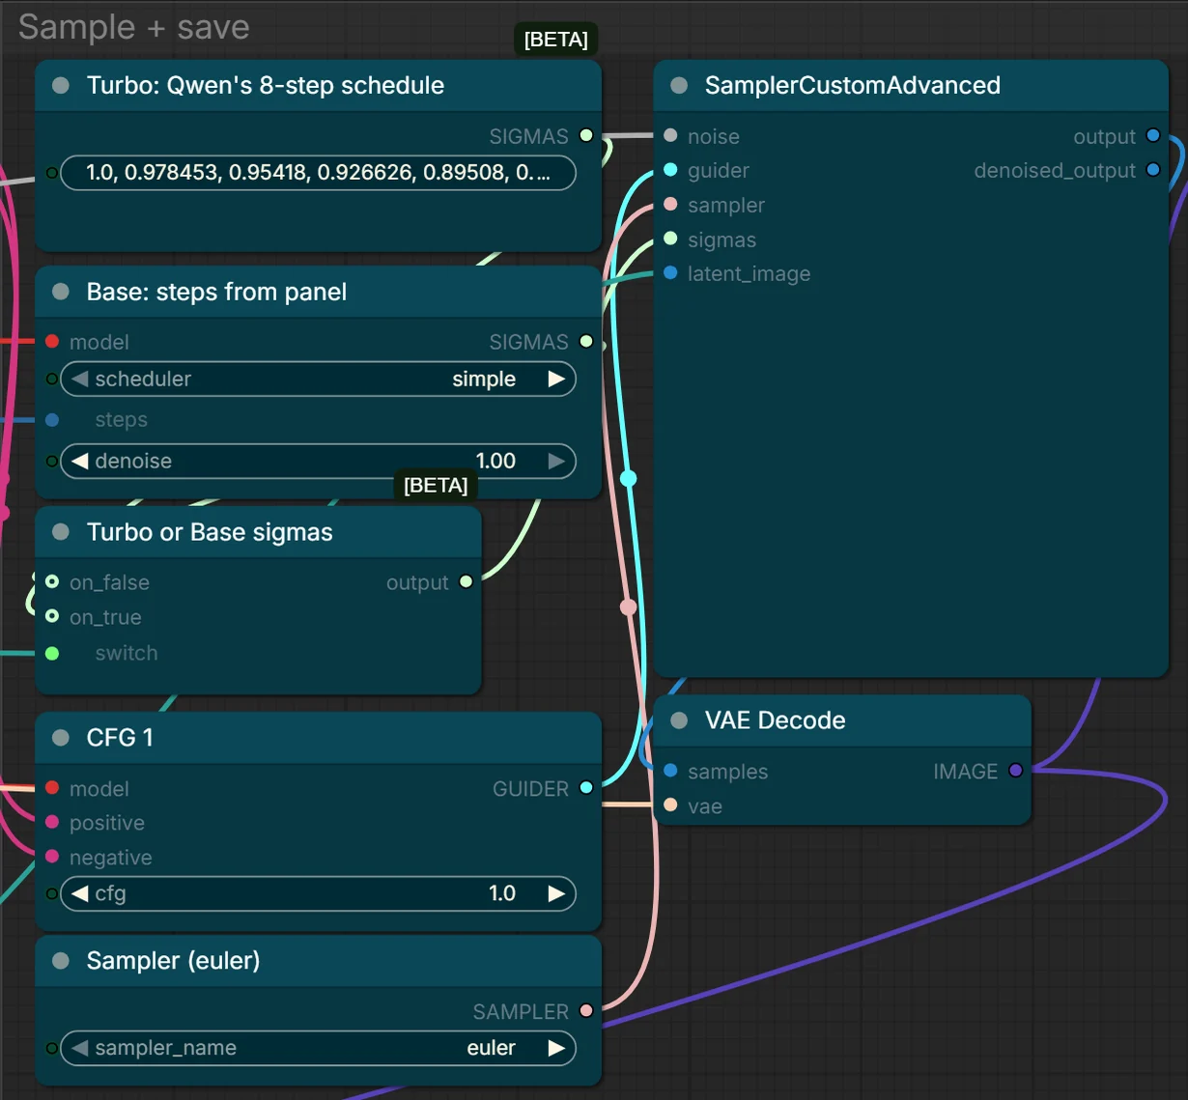Click output socket on SamplerCustomAdvanced

pyautogui.click(x=1153, y=136)
